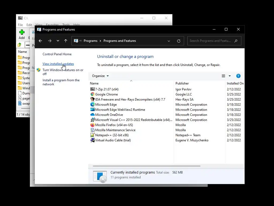This screenshot has width=274, height=206.
Task: Click the IDA Freeware program icon
Action: coord(92,99)
